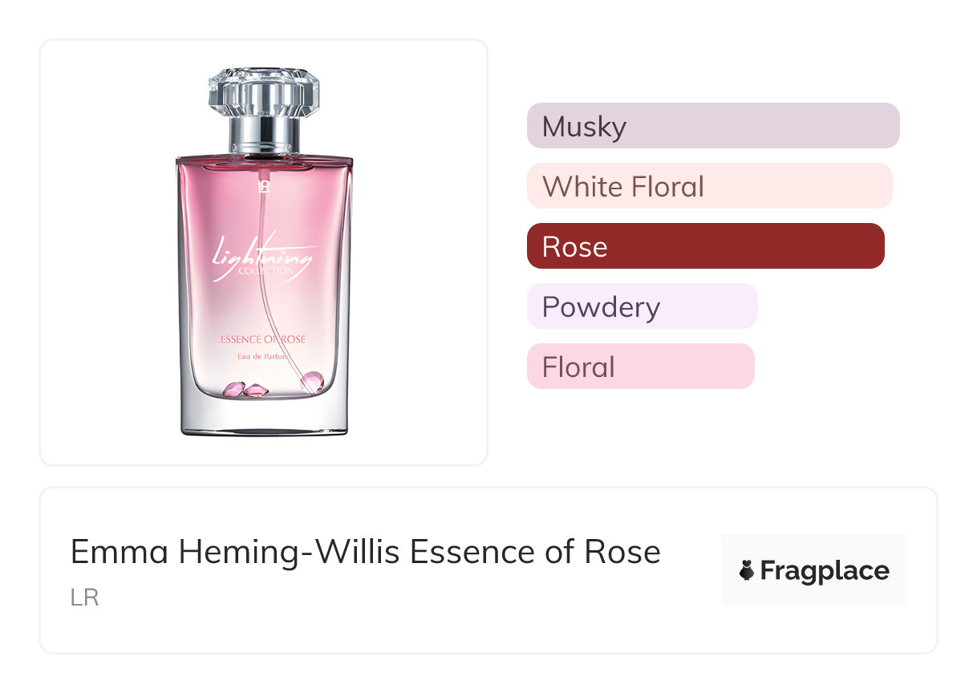Click the LR logo on the bottle
This screenshot has height=693, width=977.
[x=263, y=187]
